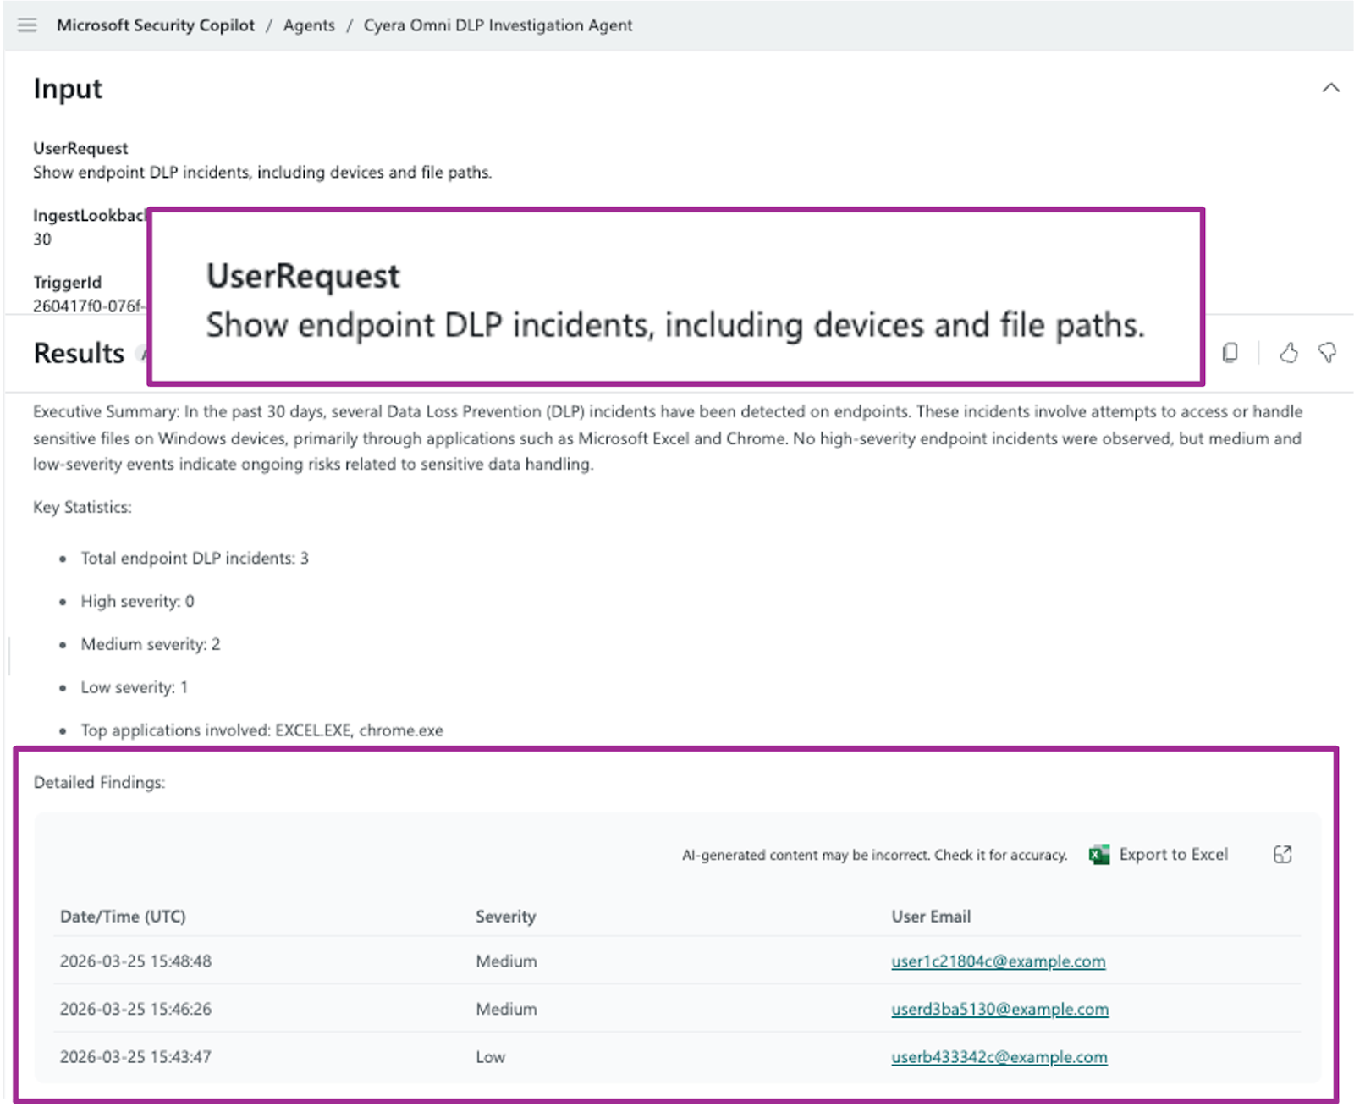The height and width of the screenshot is (1107, 1354).
Task: Give thumbs down feedback on results
Action: click(1327, 353)
